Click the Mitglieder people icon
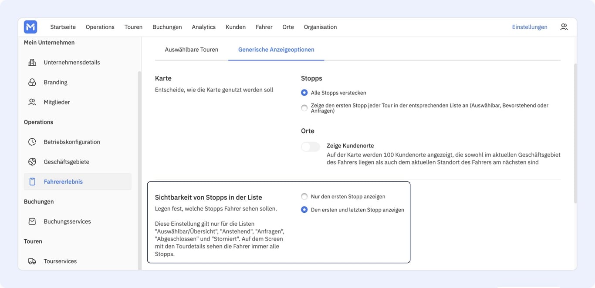The image size is (595, 288). point(32,102)
